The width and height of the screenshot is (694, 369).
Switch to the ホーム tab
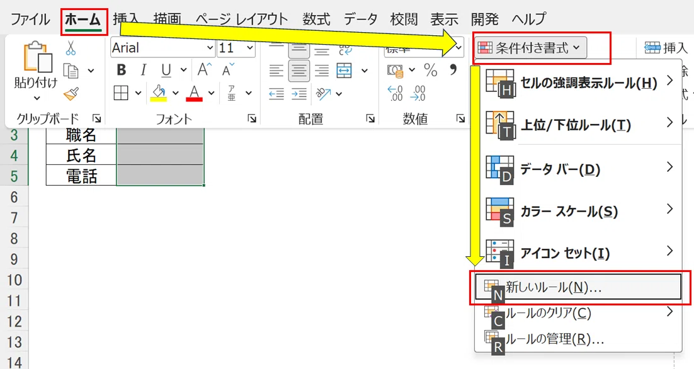(x=83, y=20)
